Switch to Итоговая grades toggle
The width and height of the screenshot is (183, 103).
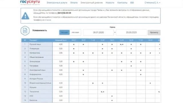(75, 32)
